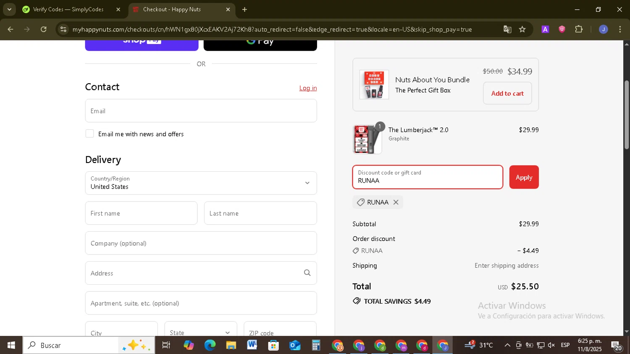Click the Apartment, suite field
The width and height of the screenshot is (630, 354).
[x=201, y=303]
